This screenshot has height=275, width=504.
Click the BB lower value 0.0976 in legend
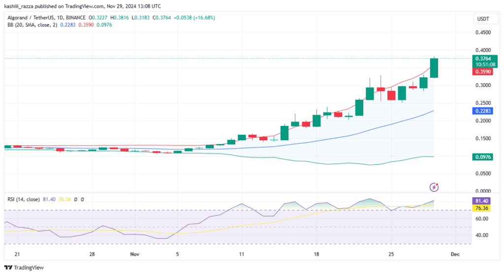coord(104,25)
